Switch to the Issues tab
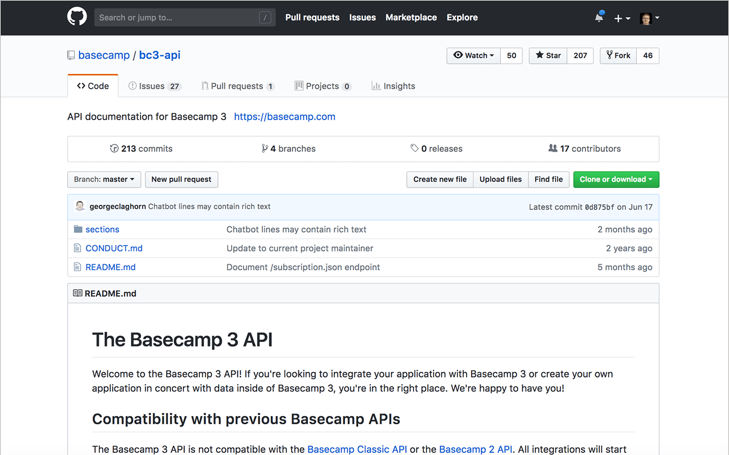The image size is (729, 455). click(155, 86)
